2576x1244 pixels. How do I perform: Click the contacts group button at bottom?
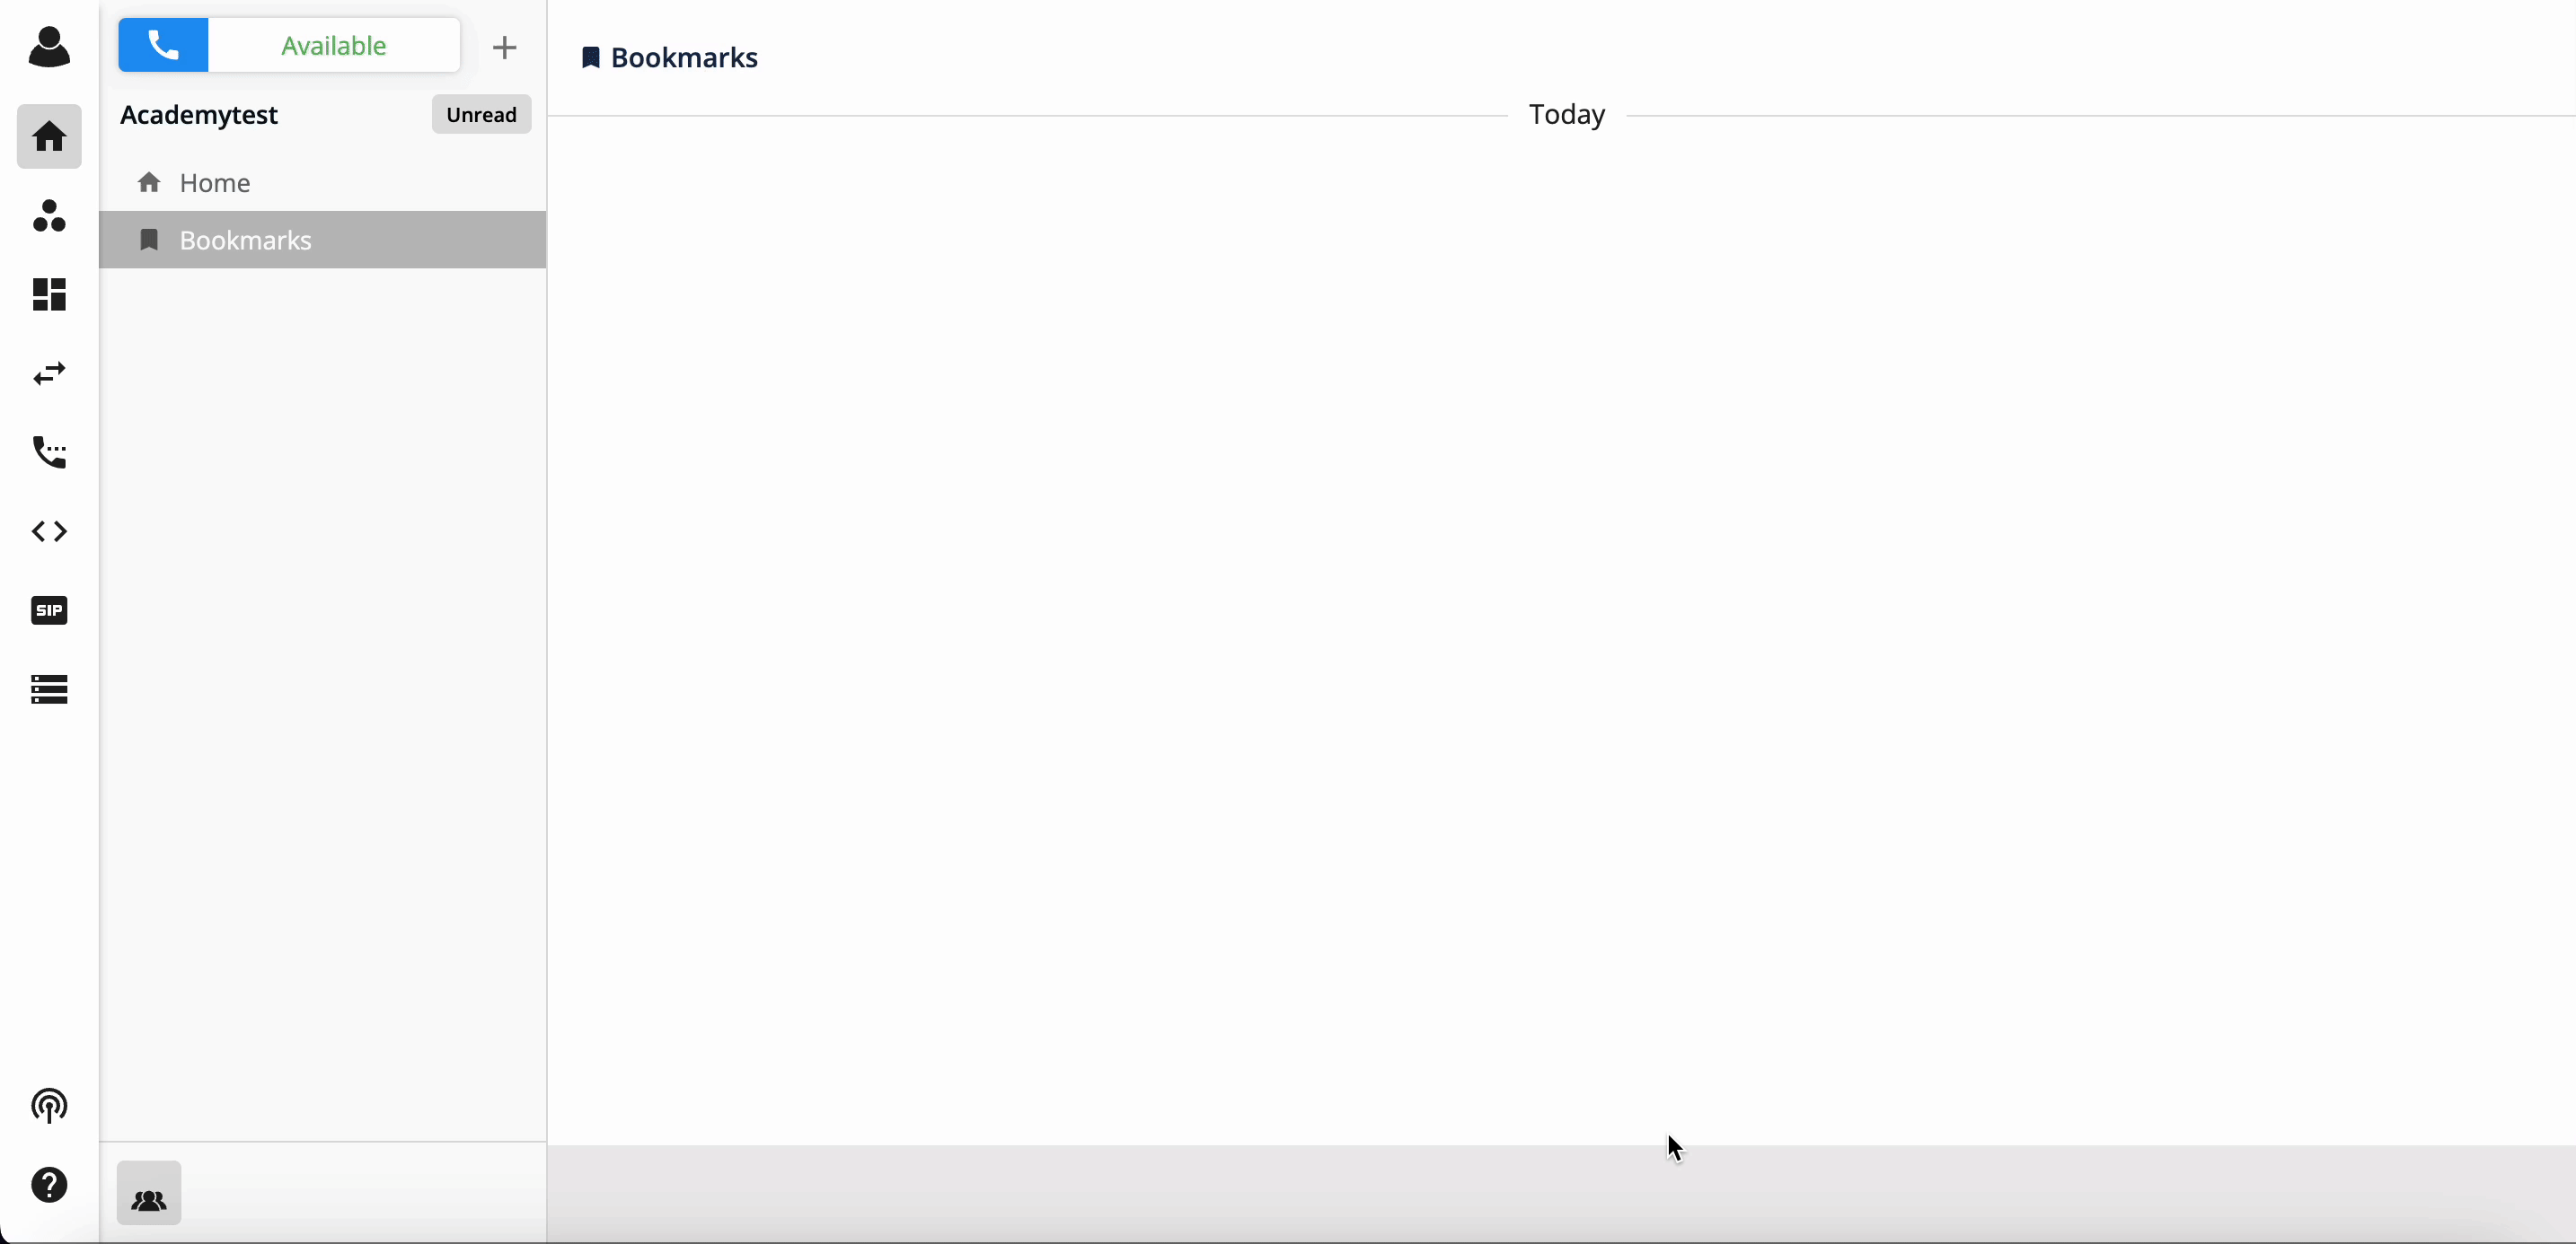(x=149, y=1193)
